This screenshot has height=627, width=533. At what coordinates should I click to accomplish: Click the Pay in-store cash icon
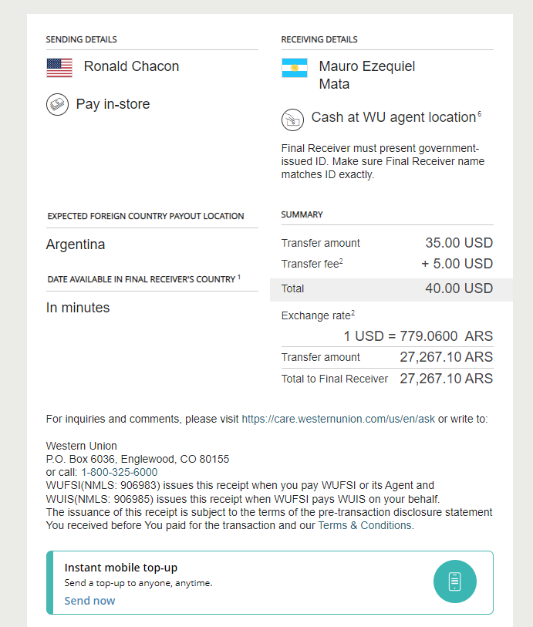coord(57,104)
